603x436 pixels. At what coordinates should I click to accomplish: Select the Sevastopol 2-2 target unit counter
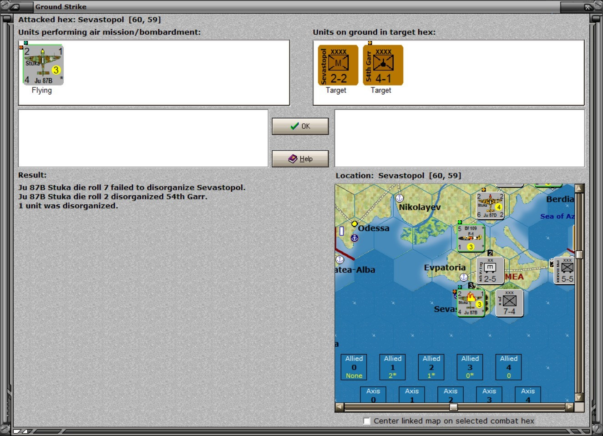tap(338, 65)
